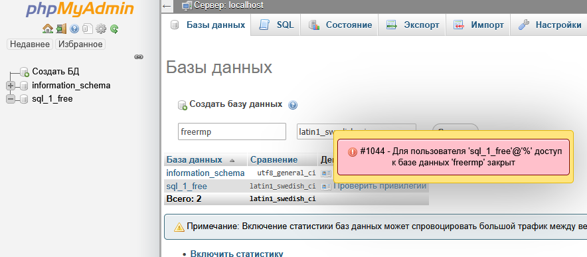This screenshot has width=587, height=257.
Task: Click Создать БД in navigation tree
Action: pos(56,72)
